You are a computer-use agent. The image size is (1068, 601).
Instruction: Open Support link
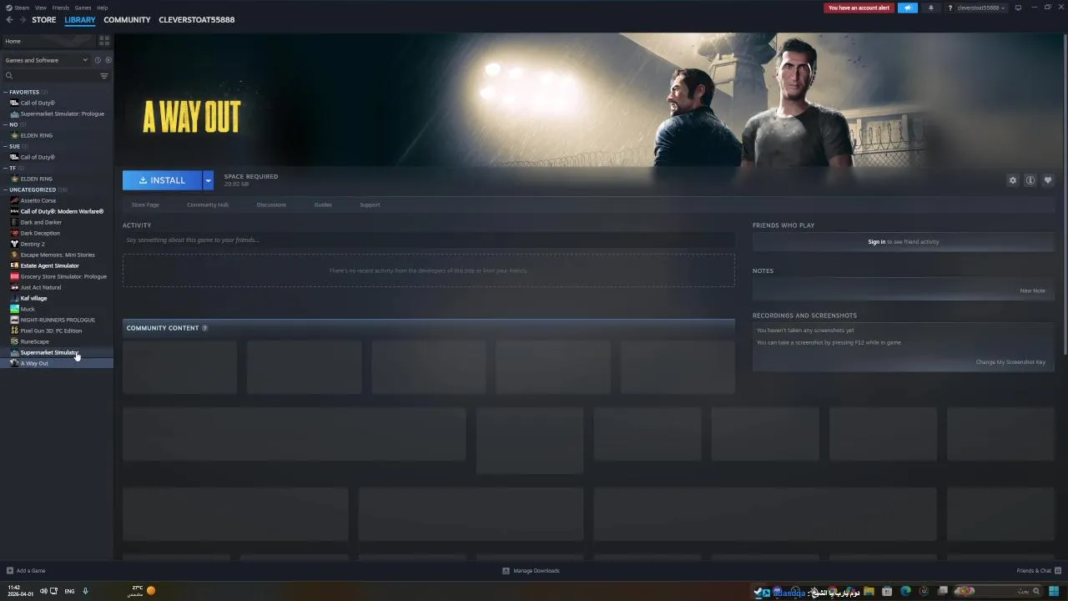click(x=370, y=205)
